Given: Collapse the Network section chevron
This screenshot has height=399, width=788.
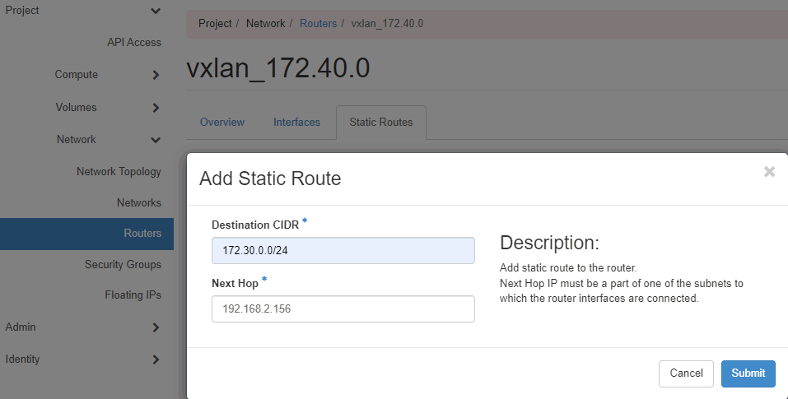Looking at the screenshot, I should [156, 140].
